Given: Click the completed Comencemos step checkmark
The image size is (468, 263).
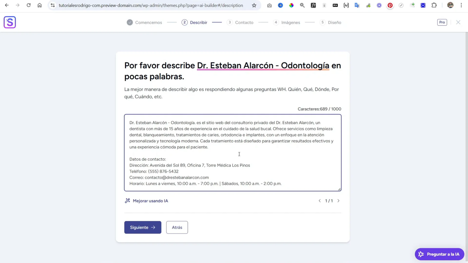Looking at the screenshot, I should (x=130, y=22).
